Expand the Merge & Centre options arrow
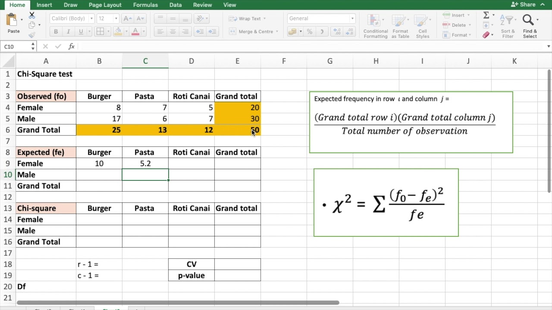 tap(276, 31)
